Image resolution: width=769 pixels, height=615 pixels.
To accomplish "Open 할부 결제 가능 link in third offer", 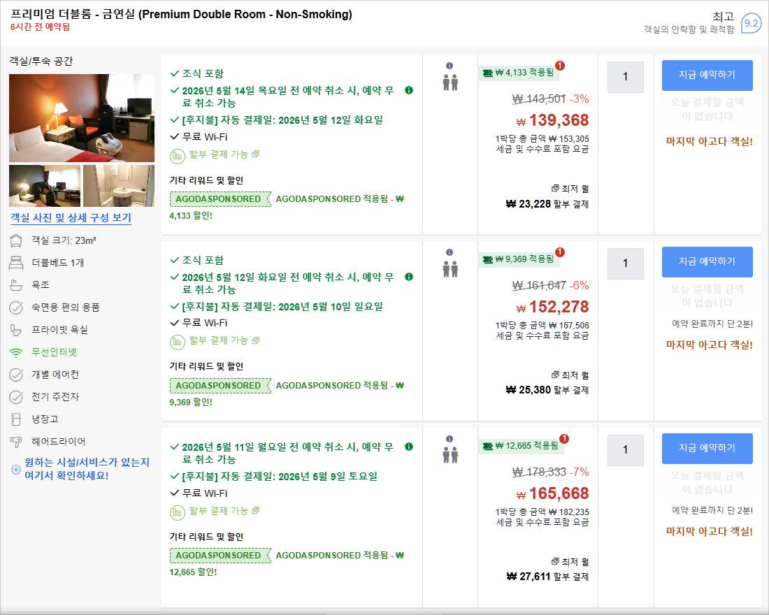I will click(224, 511).
